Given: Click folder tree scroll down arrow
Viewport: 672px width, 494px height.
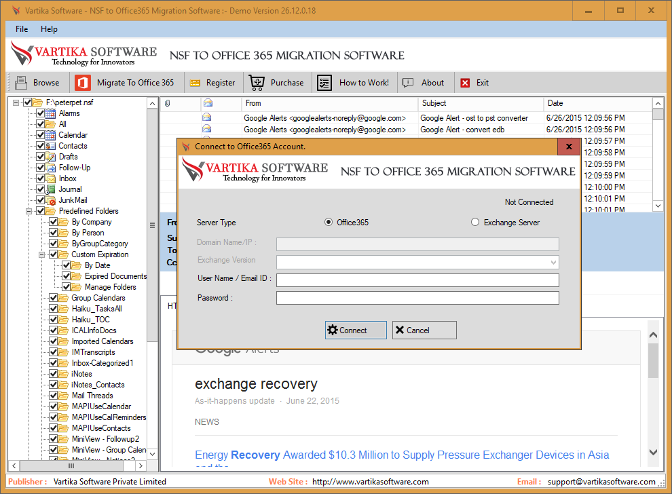Looking at the screenshot, I should coord(153,454).
